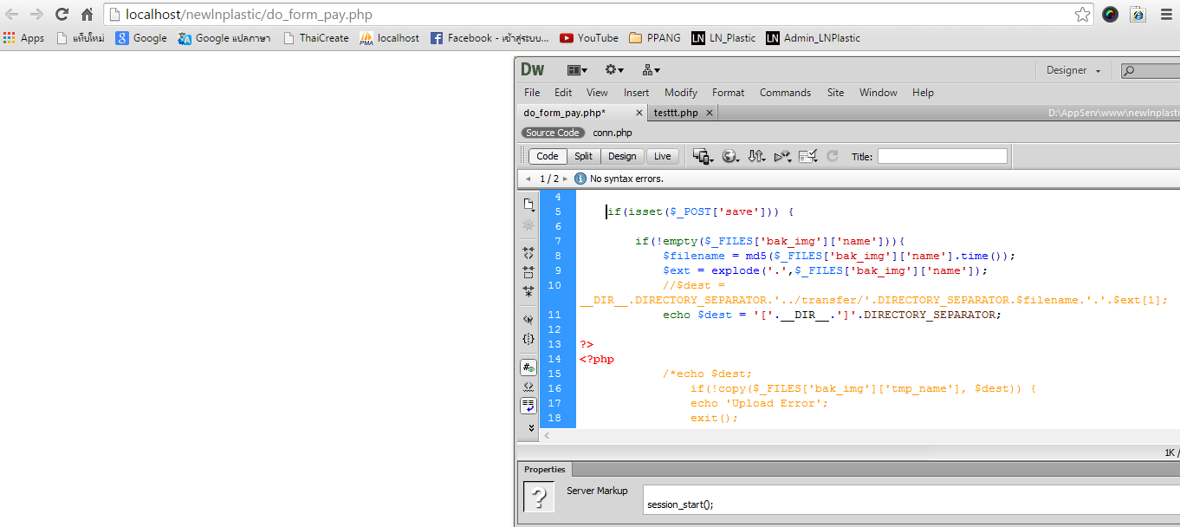Image resolution: width=1180 pixels, height=527 pixels.
Task: Click the Chrome address bar URL
Action: click(250, 15)
